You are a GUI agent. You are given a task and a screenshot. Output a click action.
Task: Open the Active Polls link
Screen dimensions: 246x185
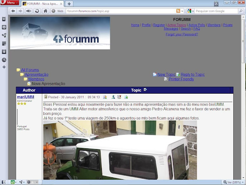pos(196,25)
